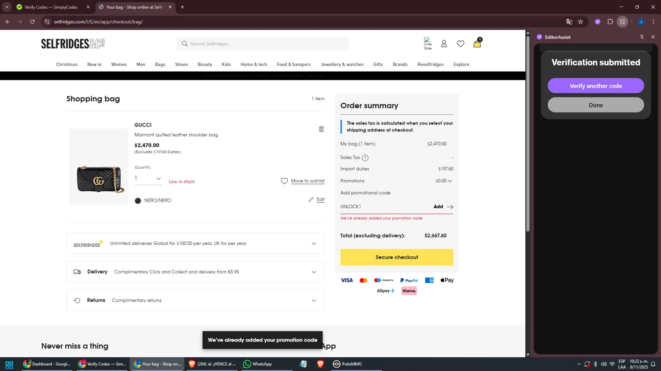The width and height of the screenshot is (661, 371).
Task: Open a new browser tab
Action: coord(182,7)
